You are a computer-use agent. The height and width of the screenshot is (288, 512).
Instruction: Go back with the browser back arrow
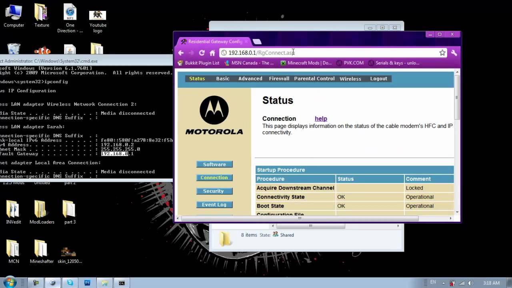[181, 53]
